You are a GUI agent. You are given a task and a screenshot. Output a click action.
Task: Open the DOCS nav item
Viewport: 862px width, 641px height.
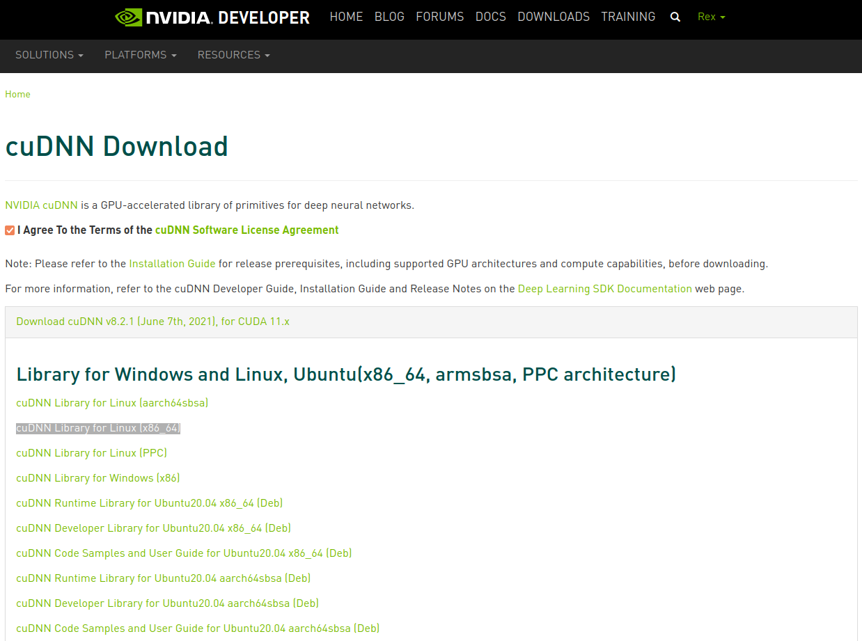[491, 17]
